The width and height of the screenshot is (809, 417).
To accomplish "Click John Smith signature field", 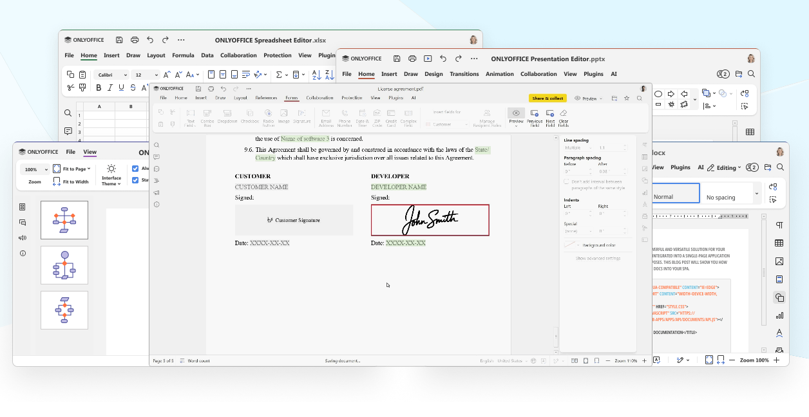I will (430, 220).
